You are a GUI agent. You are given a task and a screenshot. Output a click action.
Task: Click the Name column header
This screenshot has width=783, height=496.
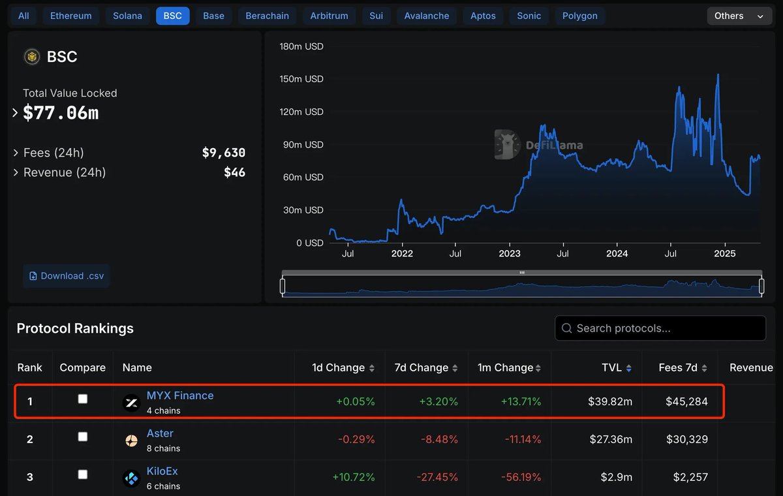[x=137, y=367]
